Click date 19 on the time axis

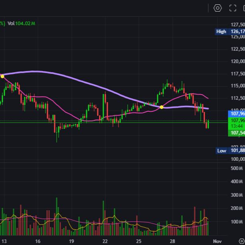tap(71, 241)
